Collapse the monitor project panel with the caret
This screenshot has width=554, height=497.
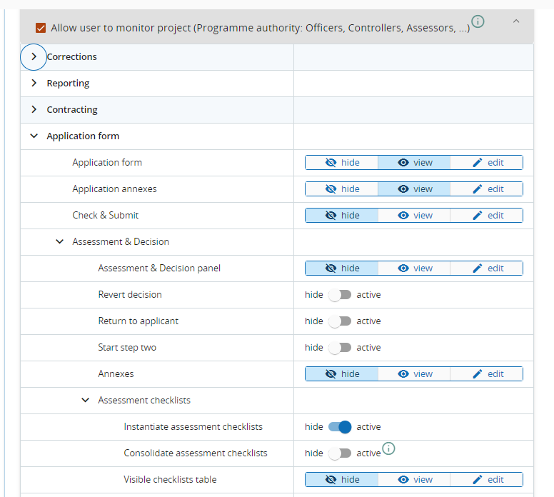coord(516,21)
